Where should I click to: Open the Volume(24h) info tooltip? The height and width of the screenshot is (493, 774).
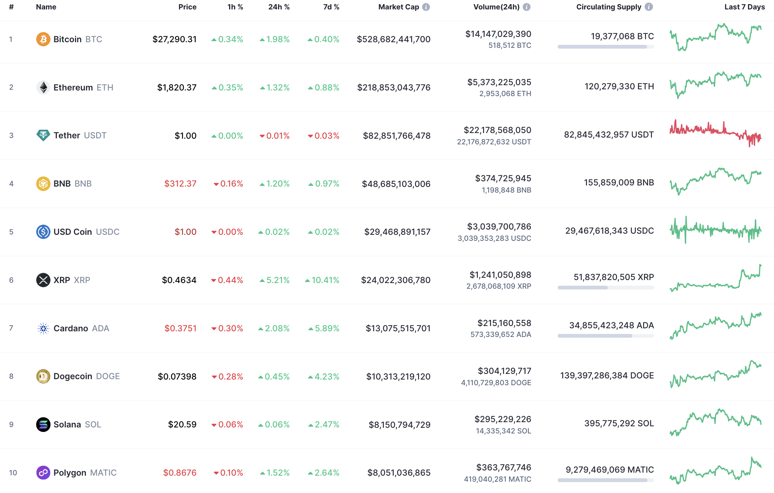tap(528, 6)
